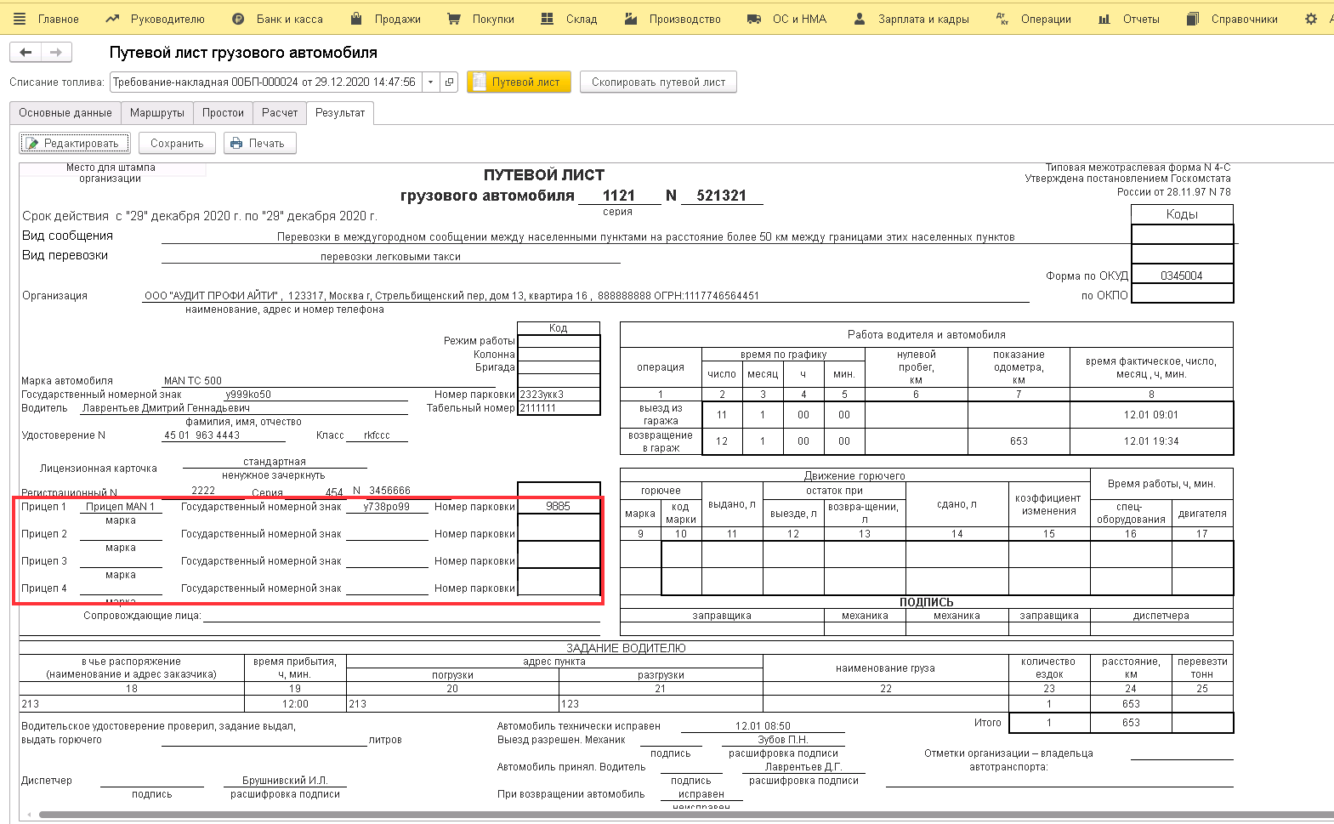Image resolution: width=1334 pixels, height=824 pixels.
Task: Select the Результат tab
Action: (340, 112)
